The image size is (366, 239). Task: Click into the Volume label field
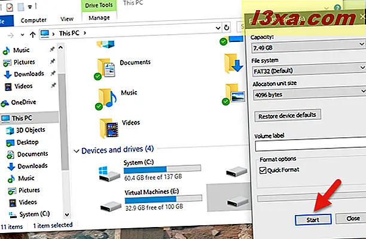pos(310,146)
